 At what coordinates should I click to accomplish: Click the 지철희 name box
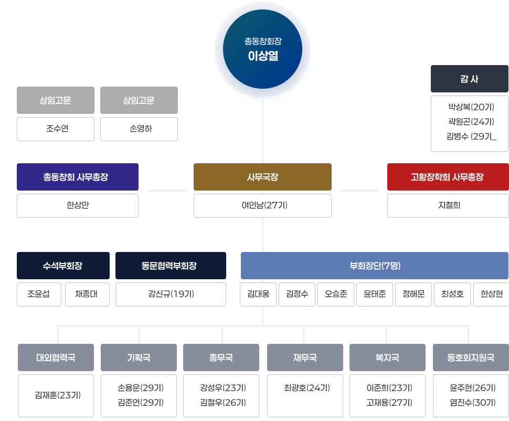point(448,206)
